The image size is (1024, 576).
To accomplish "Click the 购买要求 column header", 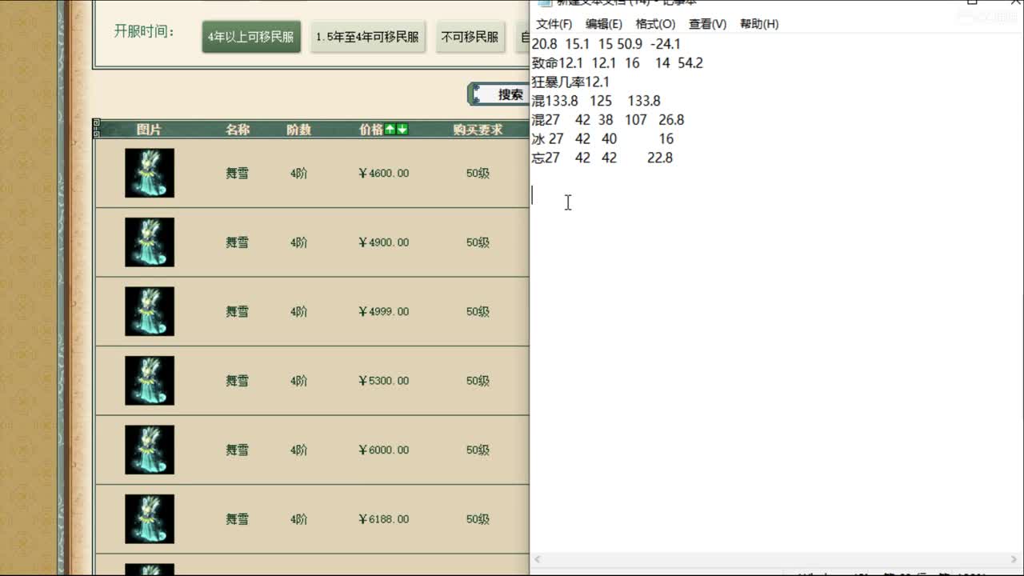I will click(478, 130).
